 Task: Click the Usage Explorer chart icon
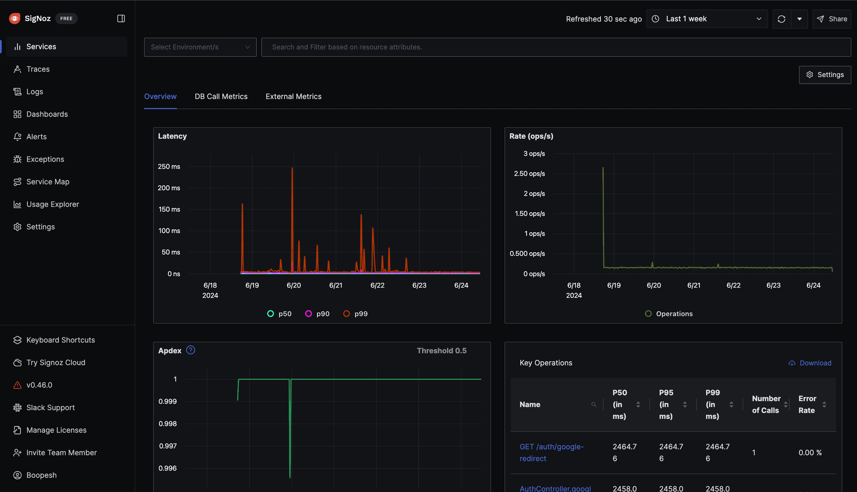click(x=17, y=204)
